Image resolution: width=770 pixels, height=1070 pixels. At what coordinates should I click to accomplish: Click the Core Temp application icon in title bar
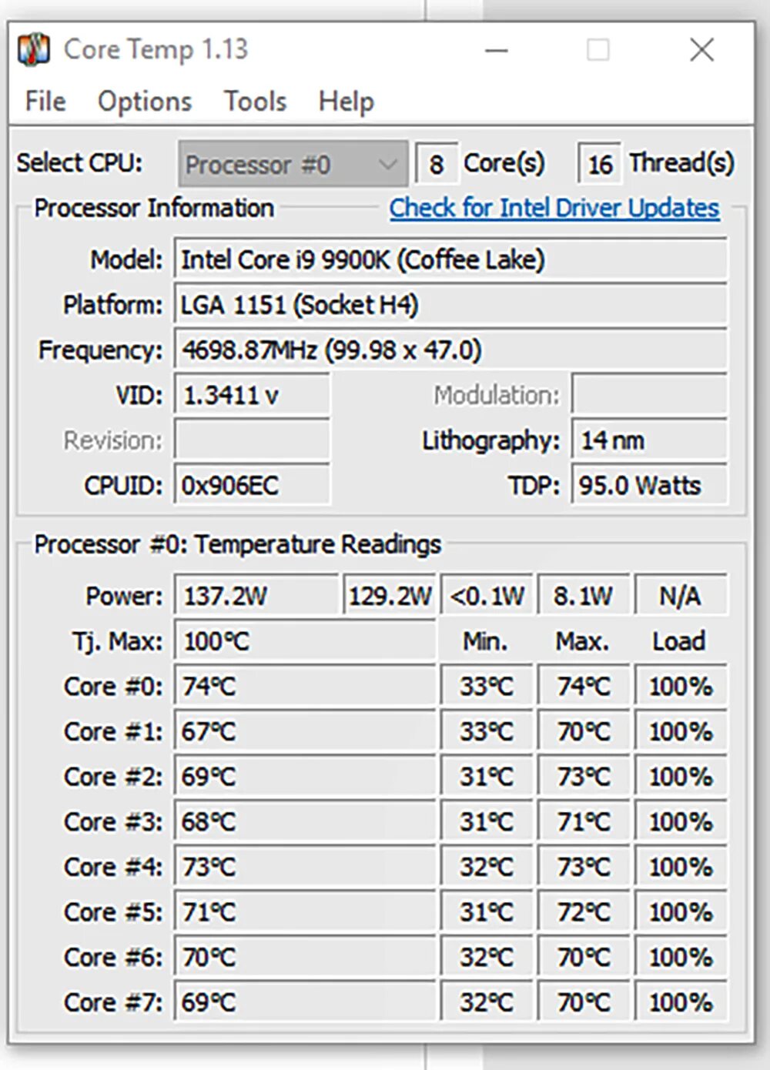pos(33,50)
